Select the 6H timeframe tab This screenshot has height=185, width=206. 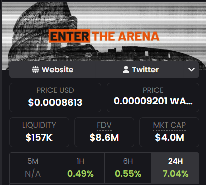(128, 168)
